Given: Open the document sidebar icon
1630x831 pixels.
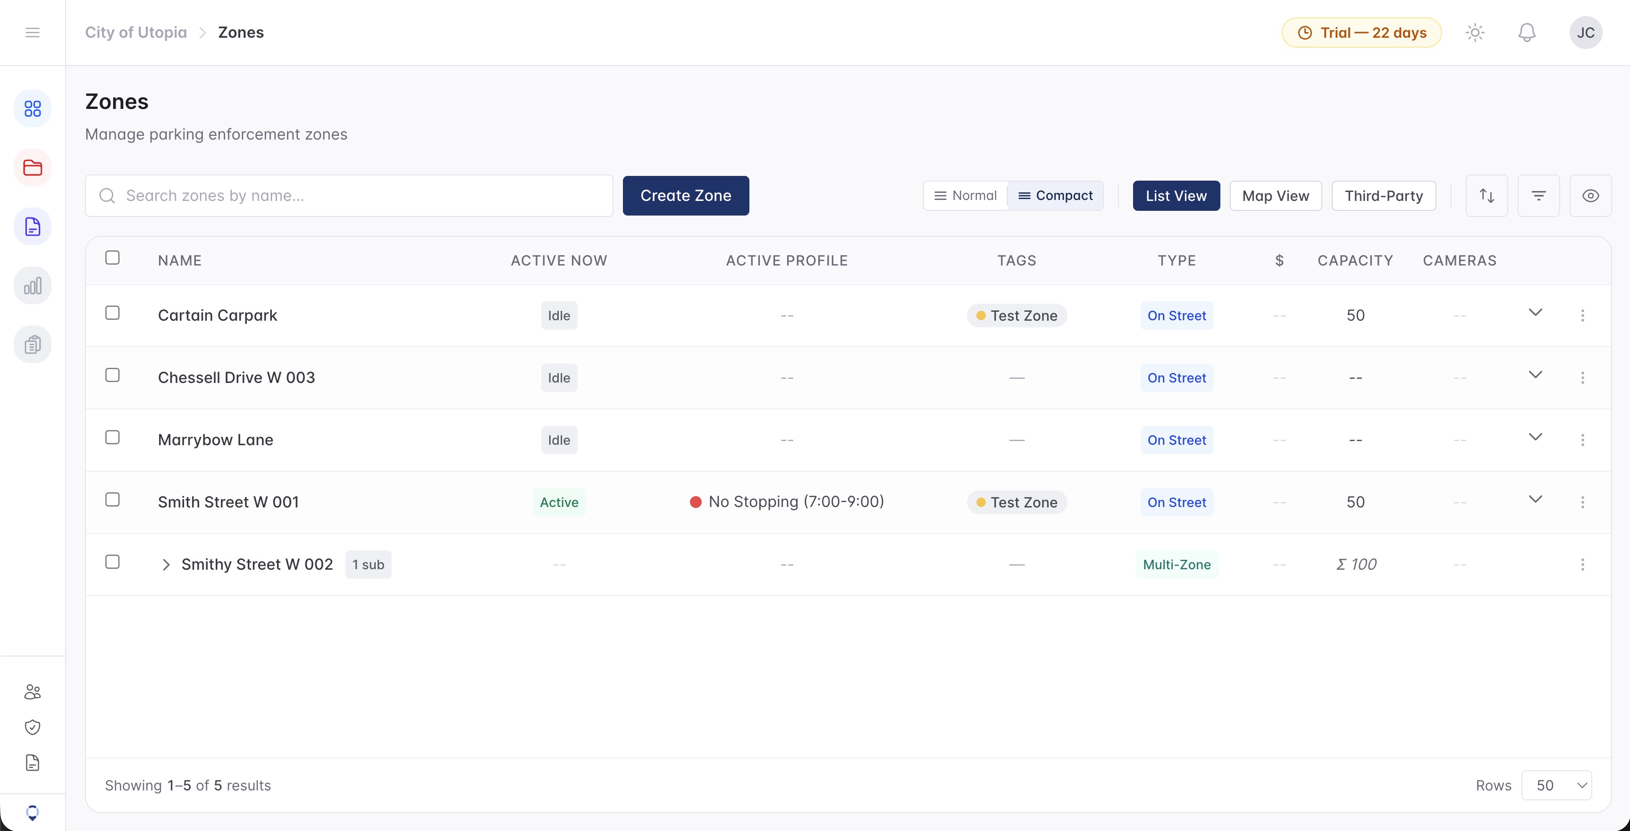Looking at the screenshot, I should coord(32,226).
